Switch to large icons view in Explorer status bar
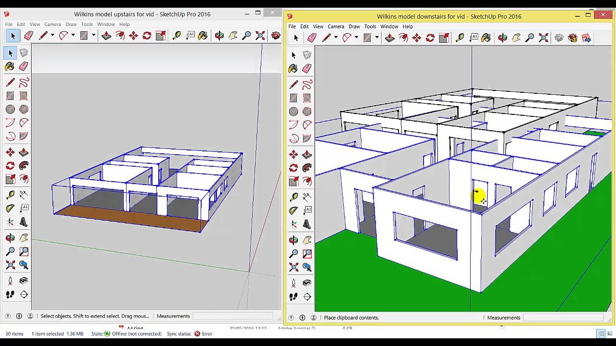 point(609,334)
